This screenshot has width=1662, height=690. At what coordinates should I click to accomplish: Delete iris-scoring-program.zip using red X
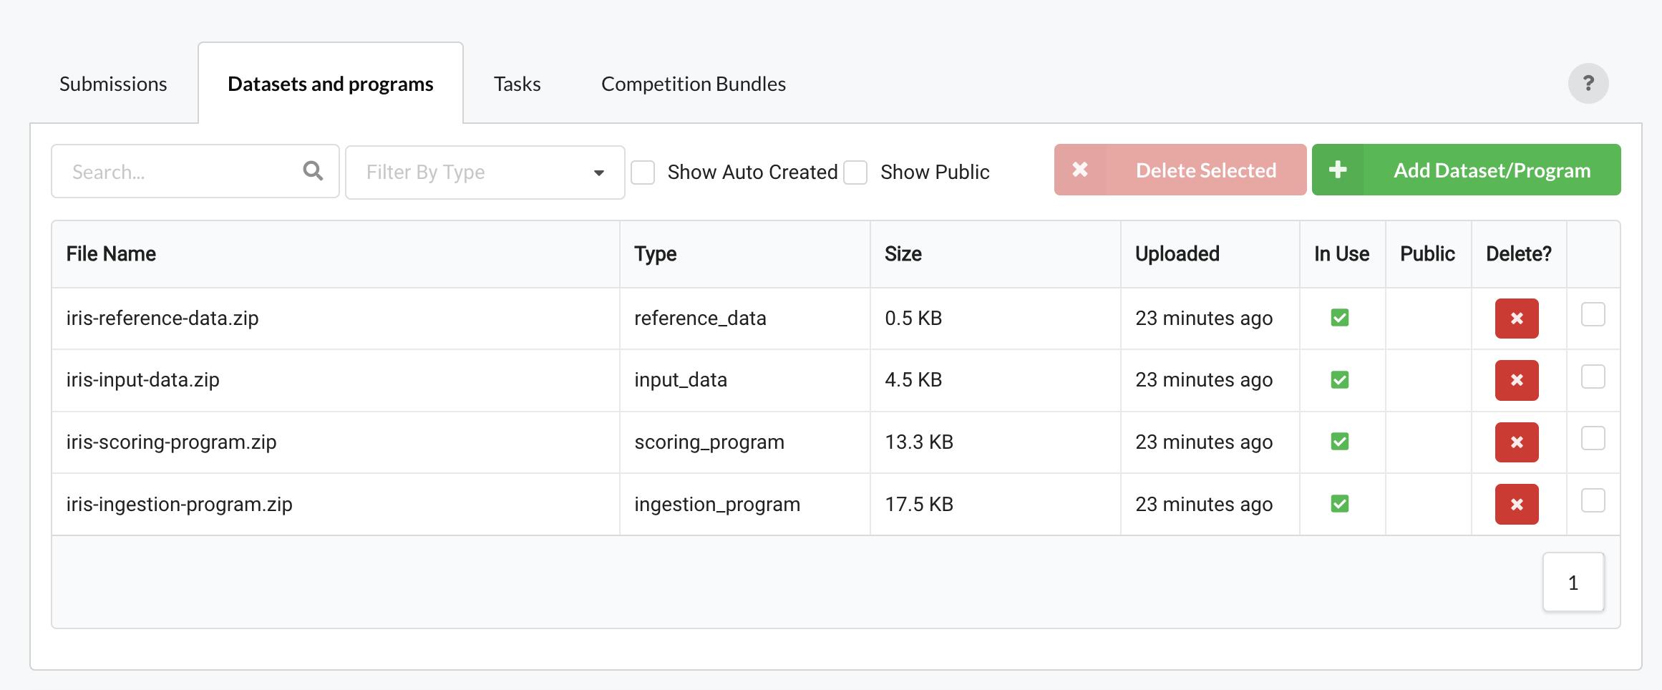pos(1516,442)
